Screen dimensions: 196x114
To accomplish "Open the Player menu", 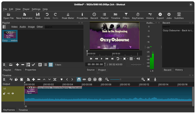I will click(x=26, y=9).
